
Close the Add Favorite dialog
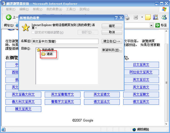pos(121,18)
